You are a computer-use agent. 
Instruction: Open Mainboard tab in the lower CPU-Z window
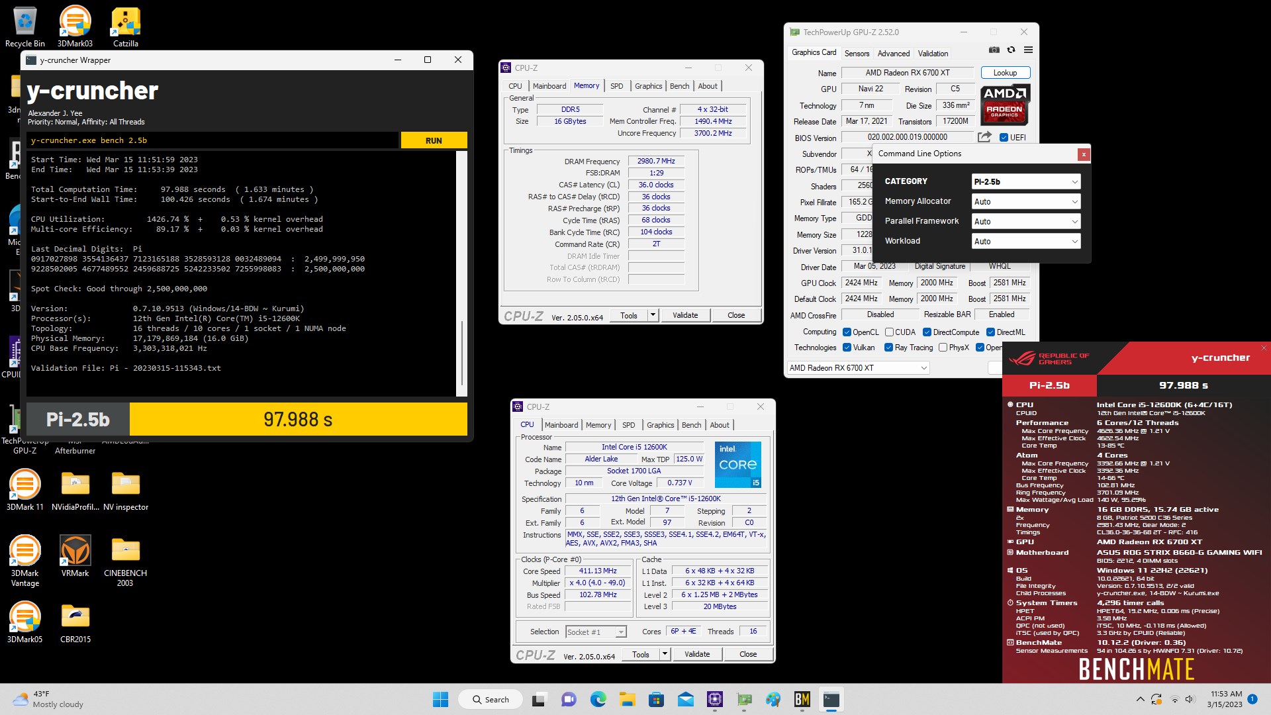561,425
